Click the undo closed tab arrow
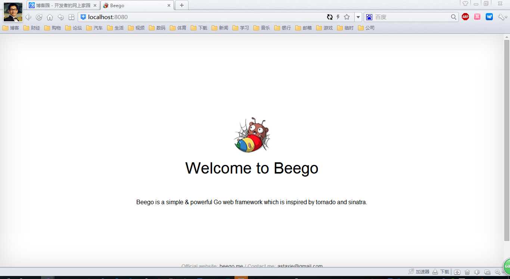 60,17
